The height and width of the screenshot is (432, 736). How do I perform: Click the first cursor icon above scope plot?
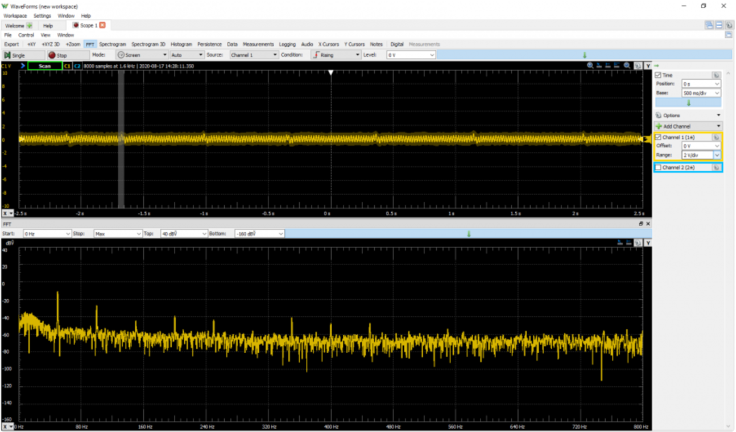(600, 65)
